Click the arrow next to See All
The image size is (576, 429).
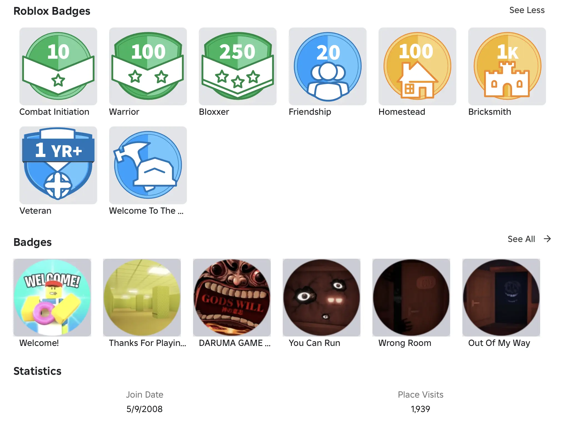[547, 239]
